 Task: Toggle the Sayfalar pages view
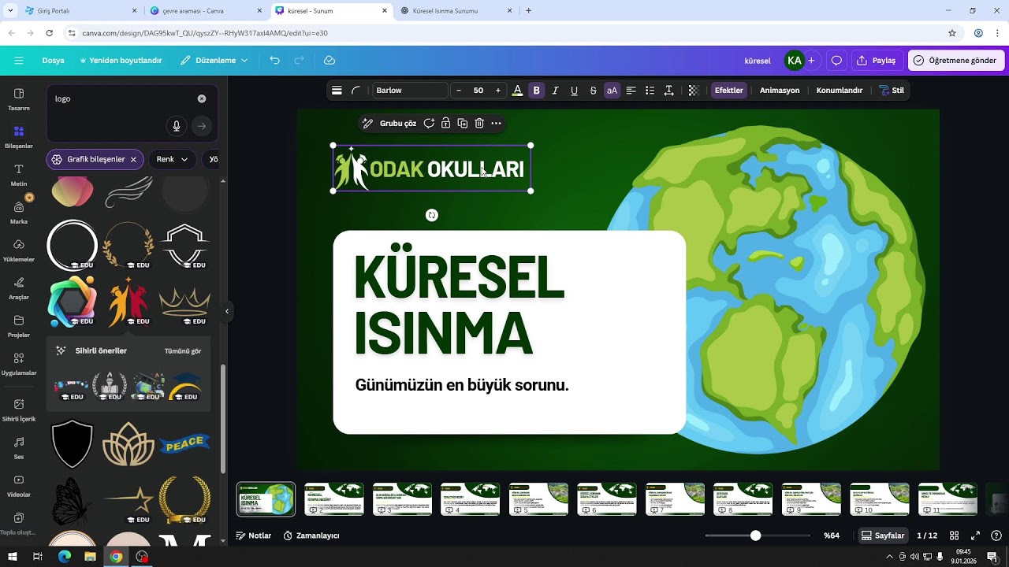(x=883, y=535)
